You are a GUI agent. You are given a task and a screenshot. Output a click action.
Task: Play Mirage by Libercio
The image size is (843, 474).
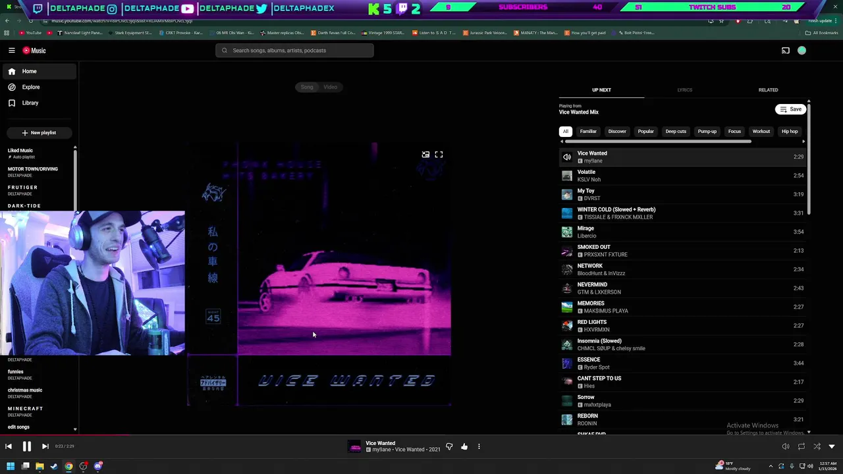point(682,232)
